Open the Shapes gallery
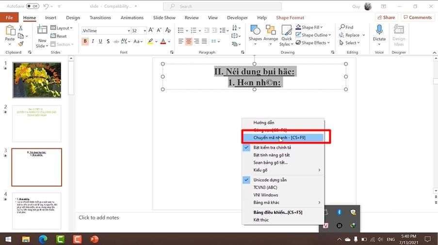The image size is (438, 245). [255, 33]
